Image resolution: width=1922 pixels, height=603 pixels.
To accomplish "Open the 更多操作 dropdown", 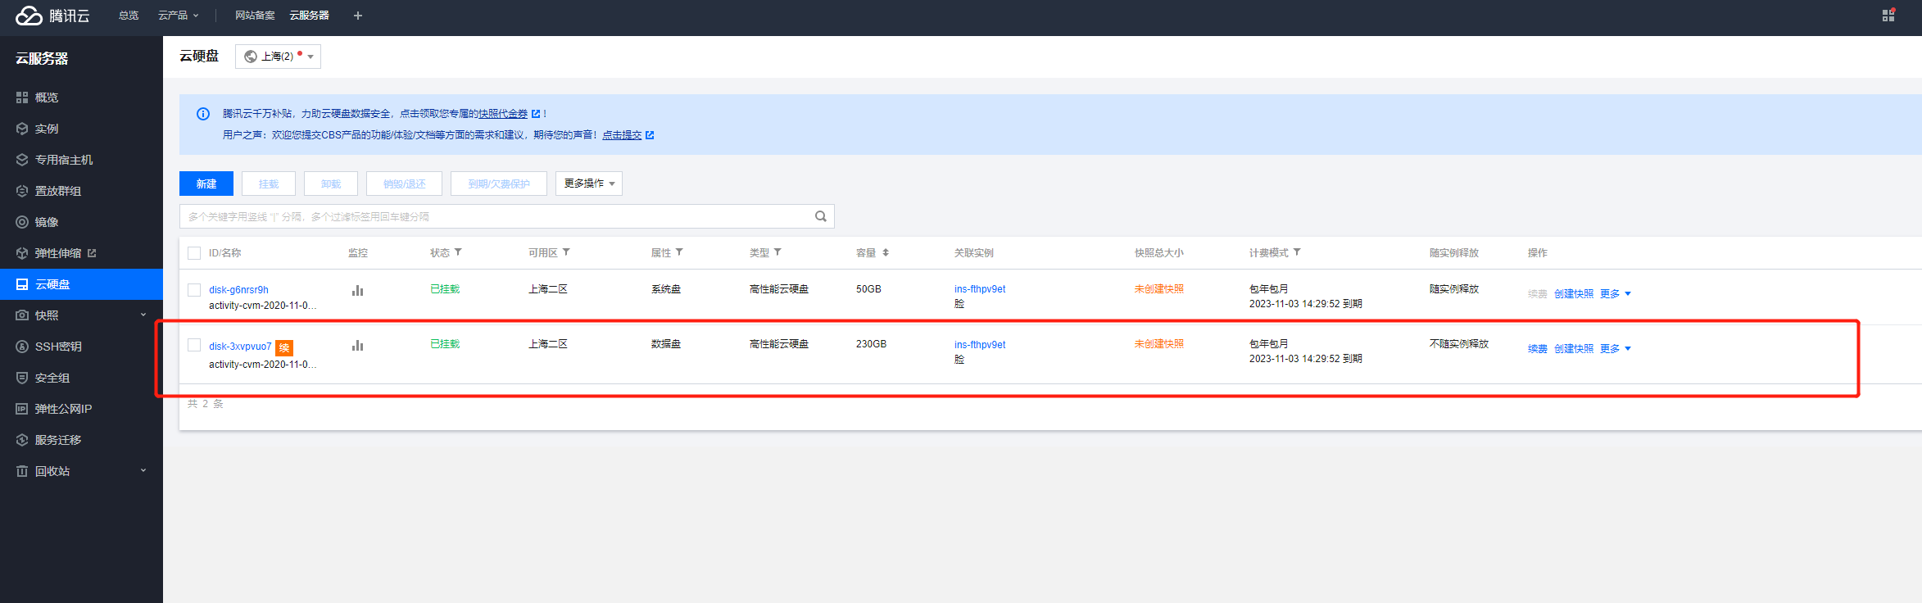I will (x=589, y=184).
